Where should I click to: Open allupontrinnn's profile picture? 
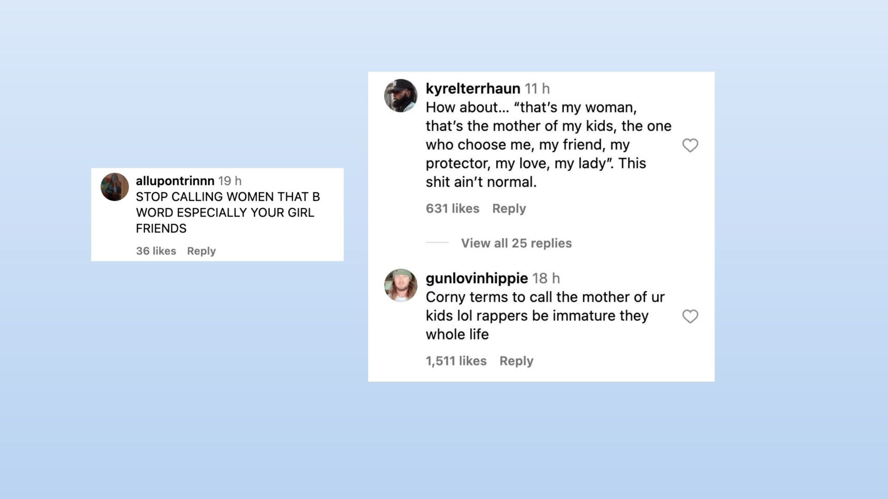[x=115, y=187]
